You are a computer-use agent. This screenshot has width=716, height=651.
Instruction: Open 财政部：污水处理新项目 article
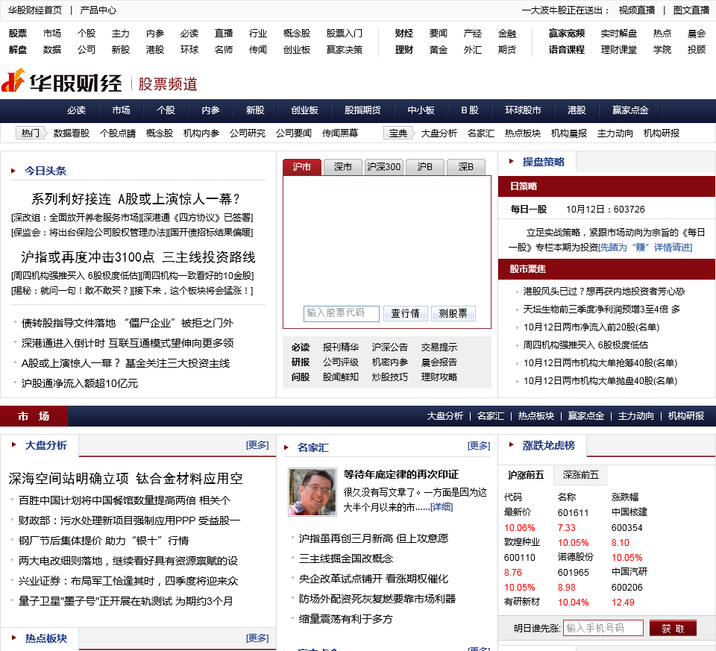coord(129,521)
